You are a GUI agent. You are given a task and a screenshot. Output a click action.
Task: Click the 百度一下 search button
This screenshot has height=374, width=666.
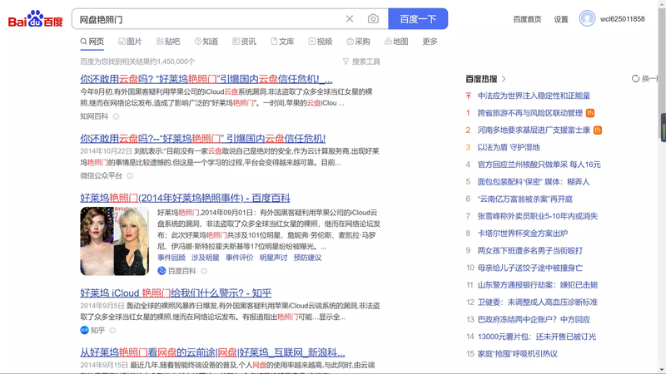[418, 18]
